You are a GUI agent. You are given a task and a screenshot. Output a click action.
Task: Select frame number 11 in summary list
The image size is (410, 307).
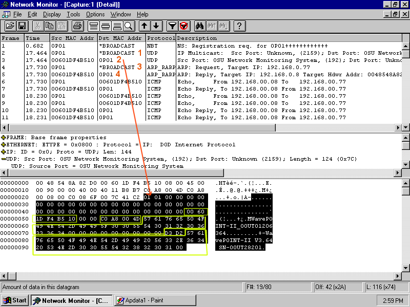[5, 118]
